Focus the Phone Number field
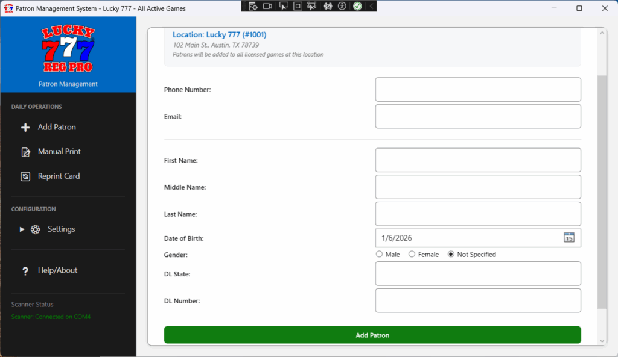618x357 pixels. pos(478,90)
